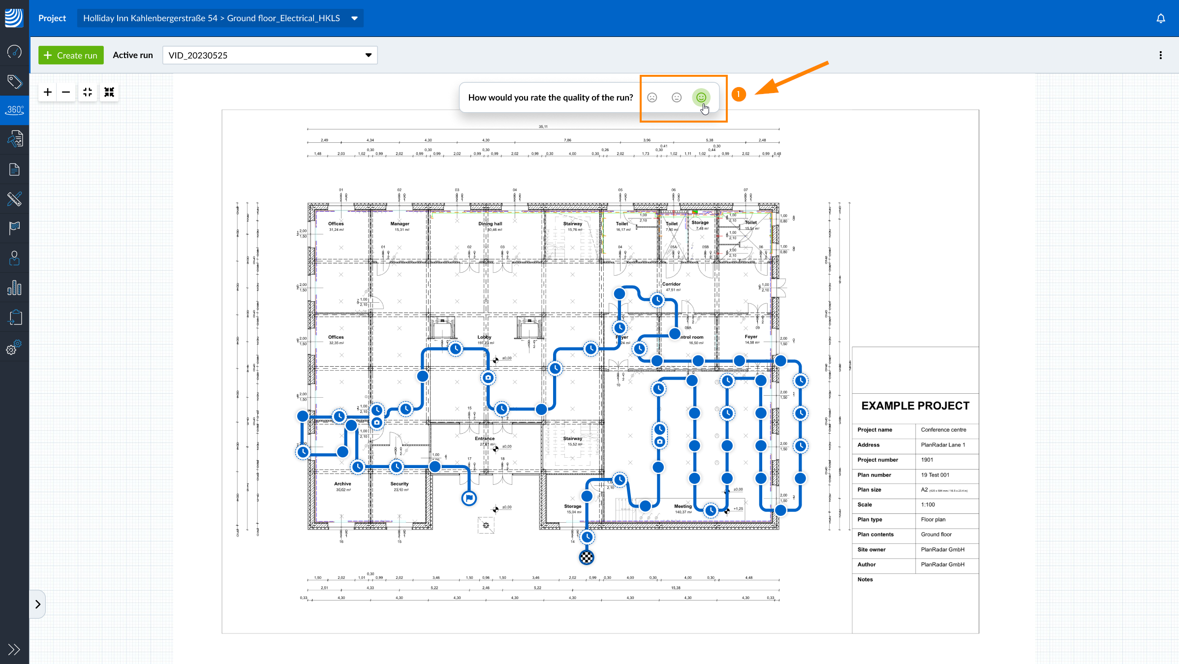Open the project plan selector dropdown arrow

(354, 18)
